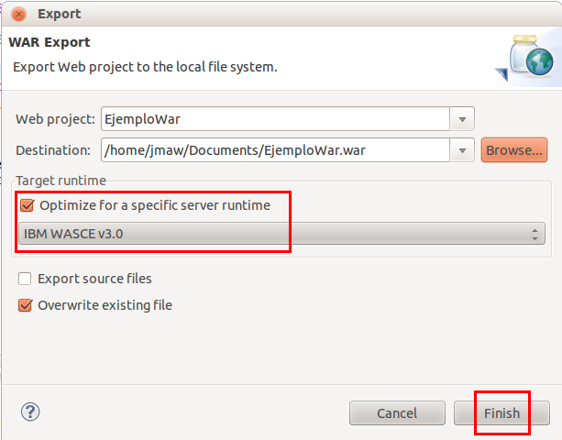Uncheck Overwrite existing file option
This screenshot has width=562, height=440.
coord(25,305)
